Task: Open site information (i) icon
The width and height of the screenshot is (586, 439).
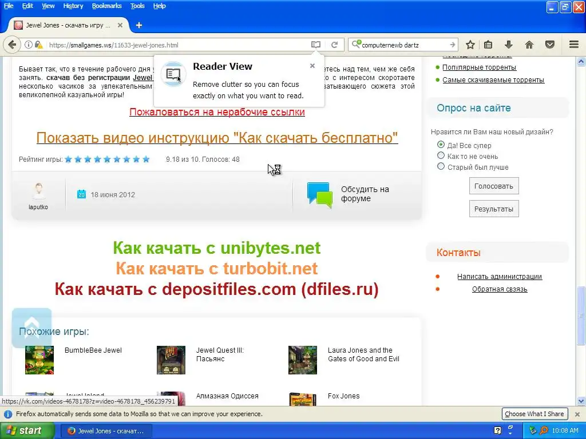Action: click(x=29, y=45)
